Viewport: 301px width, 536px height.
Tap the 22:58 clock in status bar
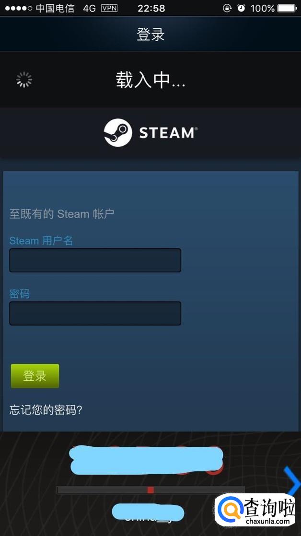point(151,8)
